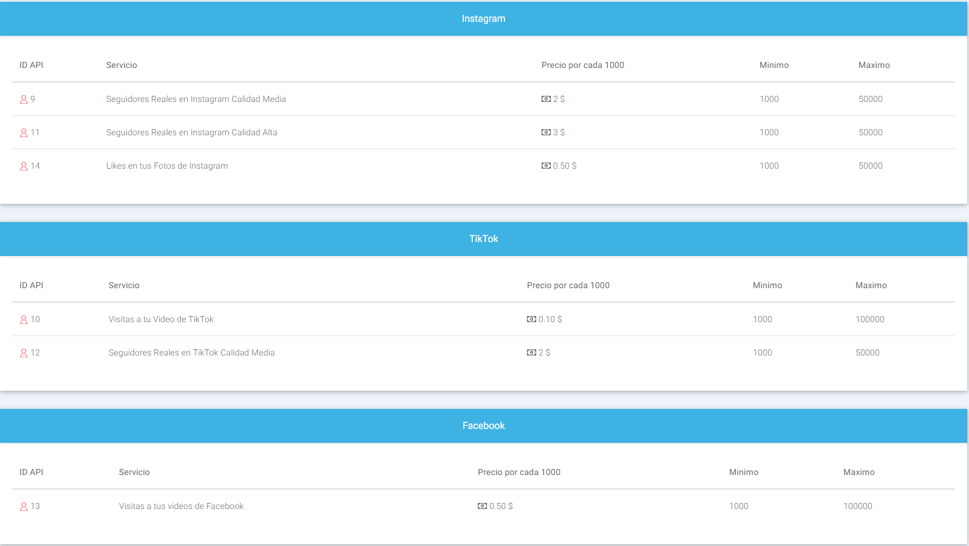The image size is (969, 546).
Task: Click minimum 1000 in Facebook visits row
Action: [x=739, y=506]
